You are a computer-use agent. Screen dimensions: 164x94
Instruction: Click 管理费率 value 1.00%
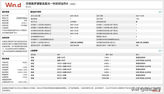[25, 75]
